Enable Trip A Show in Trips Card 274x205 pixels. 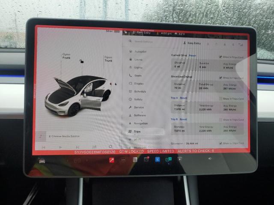pyautogui.click(x=221, y=99)
